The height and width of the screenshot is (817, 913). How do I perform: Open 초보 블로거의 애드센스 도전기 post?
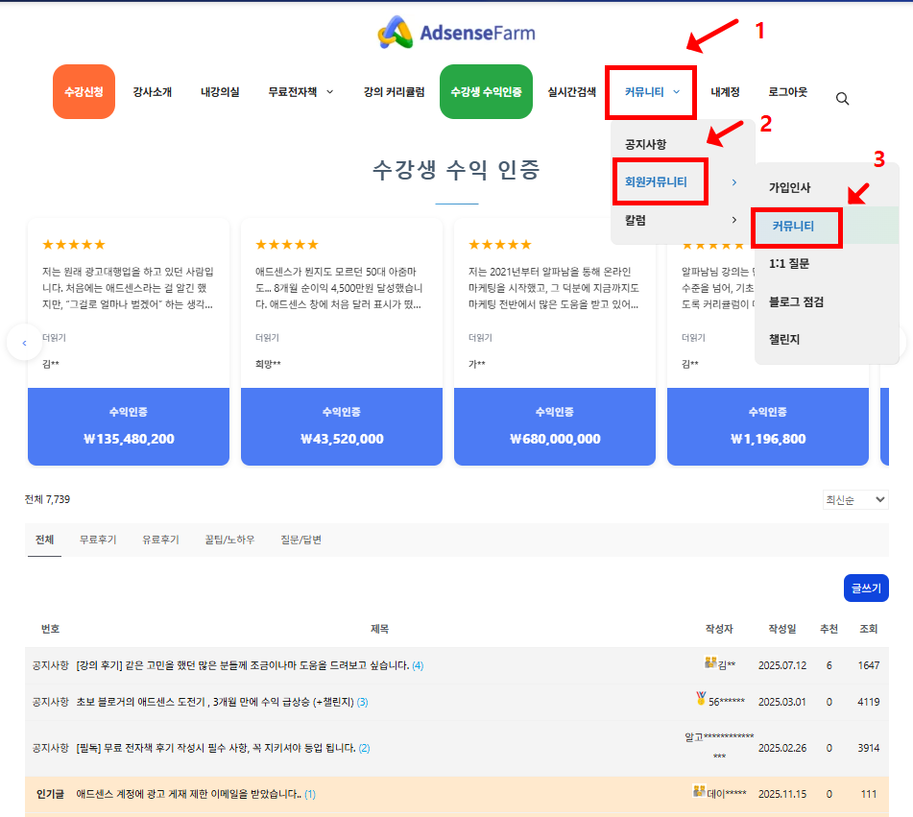click(215, 702)
